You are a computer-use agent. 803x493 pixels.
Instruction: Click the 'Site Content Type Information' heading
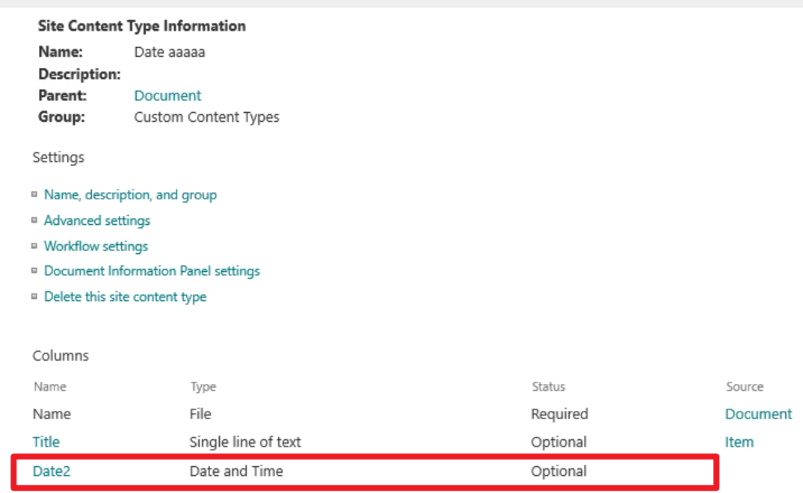[142, 26]
